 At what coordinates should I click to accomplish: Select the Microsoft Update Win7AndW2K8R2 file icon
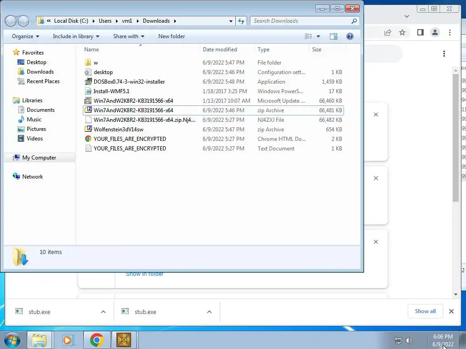click(88, 100)
